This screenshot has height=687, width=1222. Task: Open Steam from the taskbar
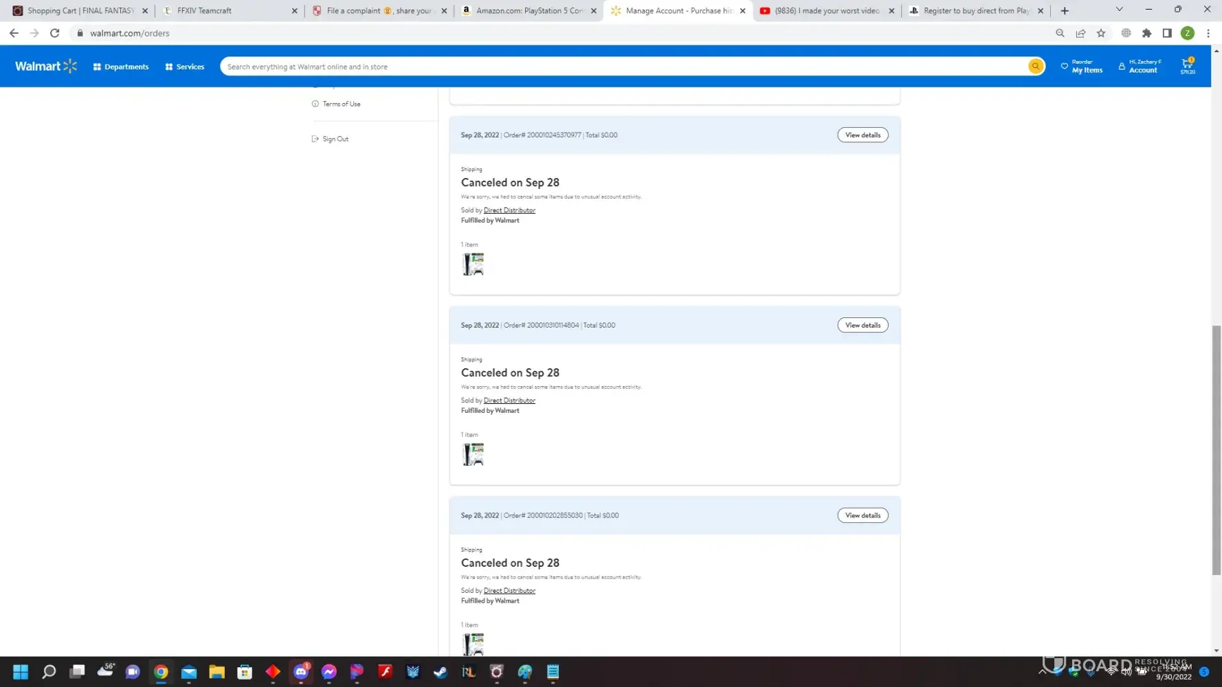(x=441, y=672)
